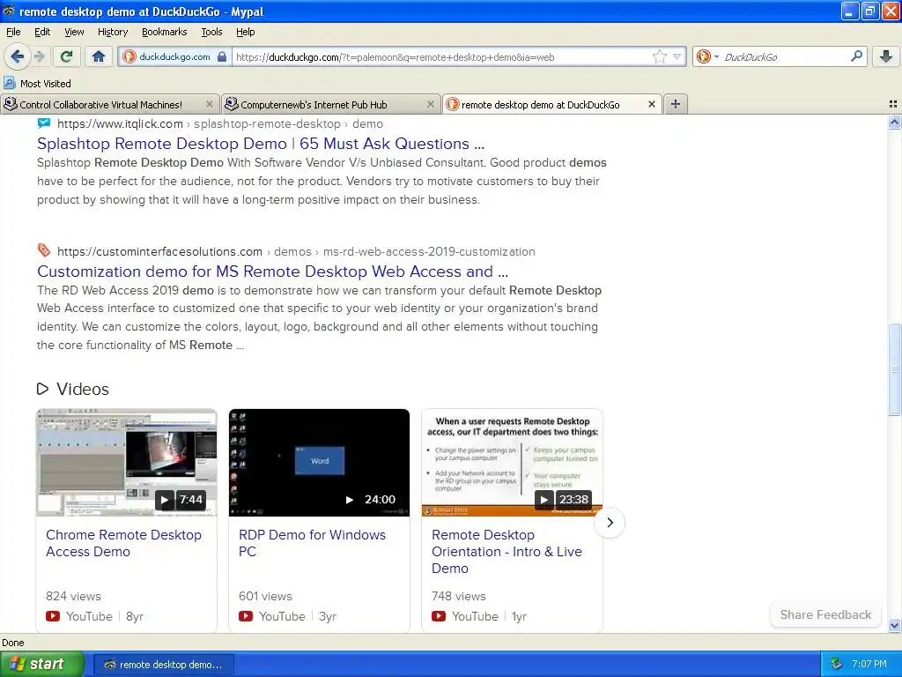Open the View menu
Image resolution: width=902 pixels, height=677 pixels.
pyautogui.click(x=74, y=32)
